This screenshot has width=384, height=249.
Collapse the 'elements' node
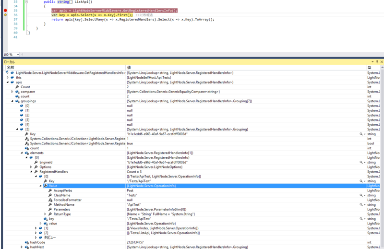(x=22, y=153)
